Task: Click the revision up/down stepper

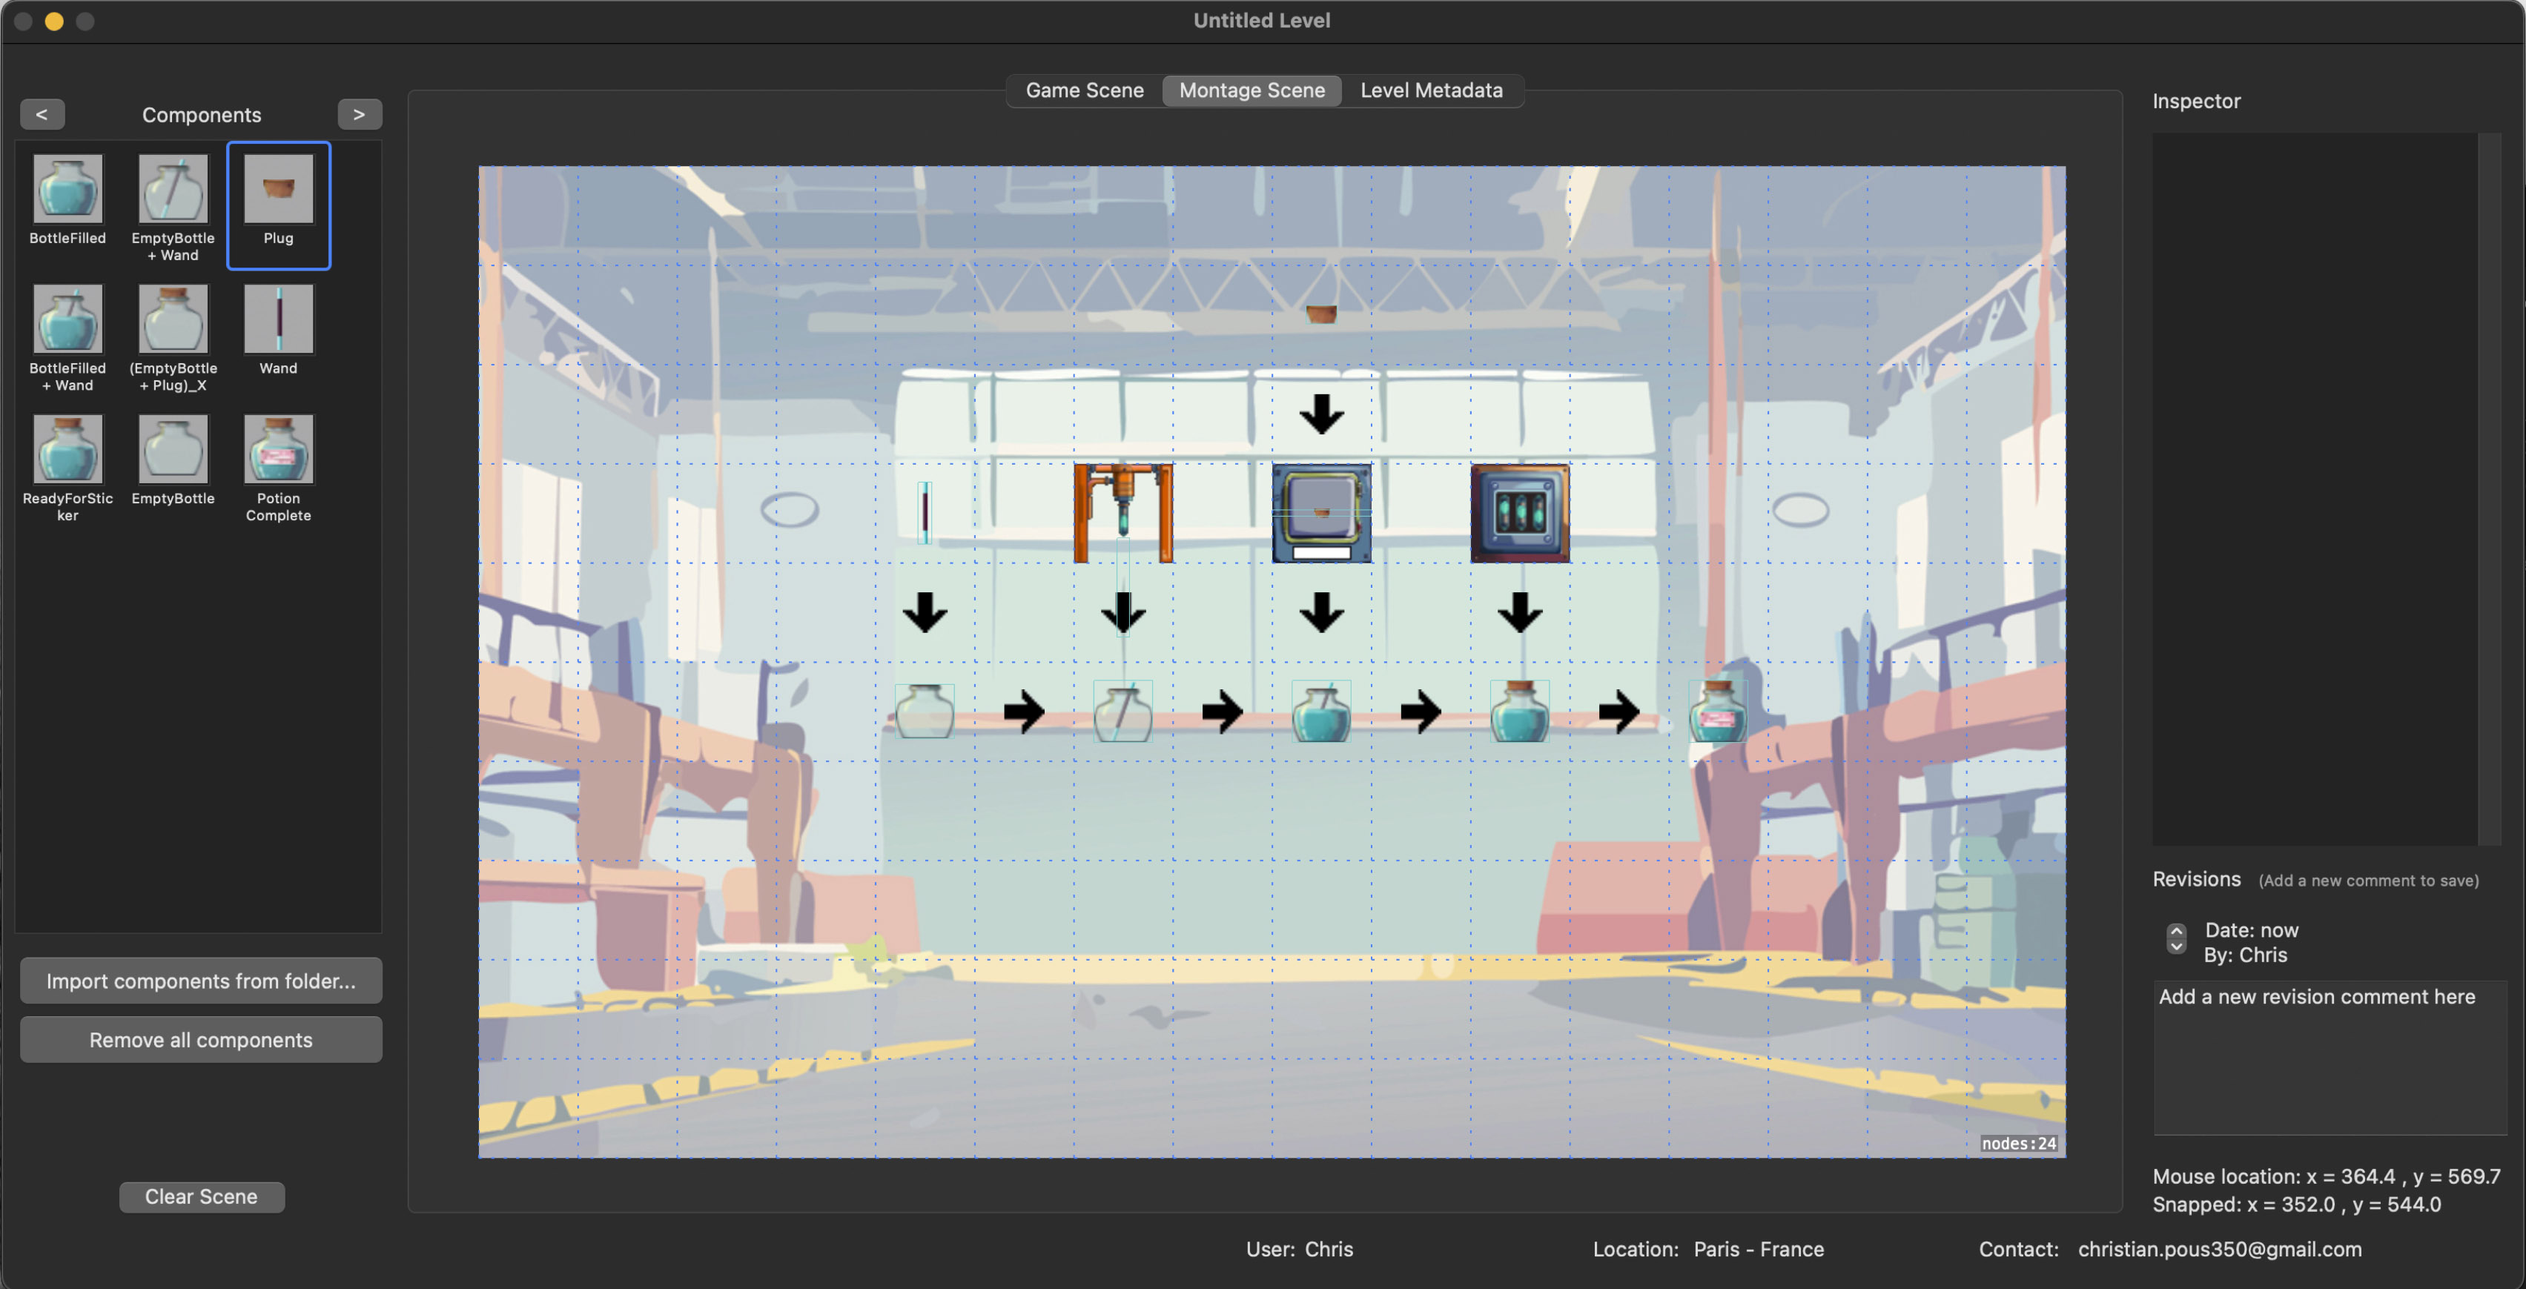Action: click(x=2176, y=938)
